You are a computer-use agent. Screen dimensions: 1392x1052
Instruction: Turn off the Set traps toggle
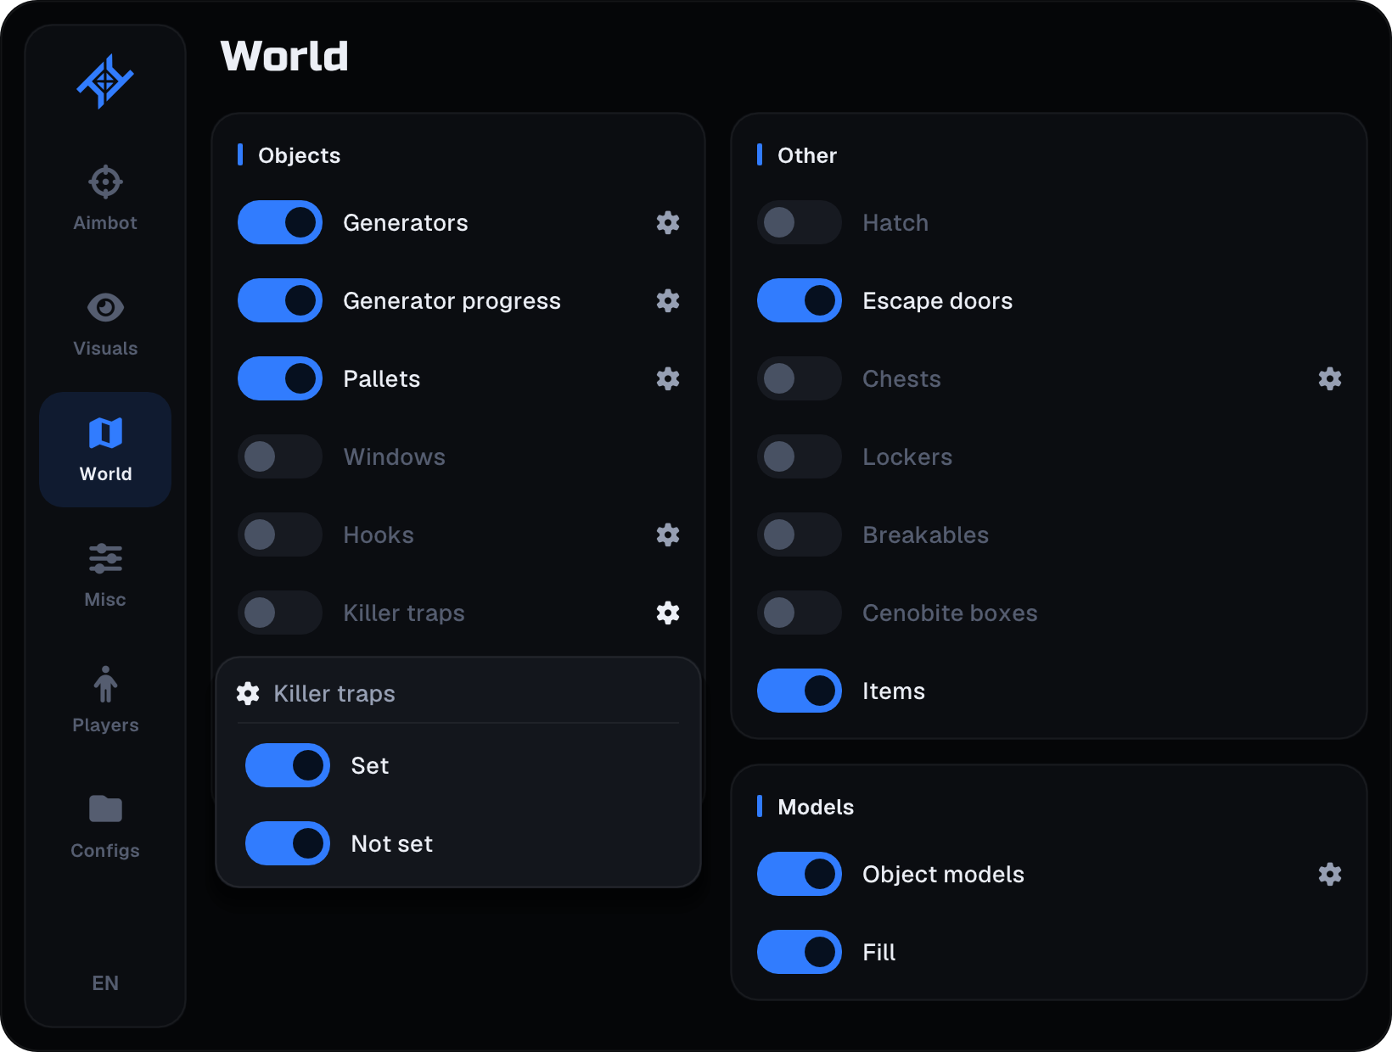coord(288,765)
